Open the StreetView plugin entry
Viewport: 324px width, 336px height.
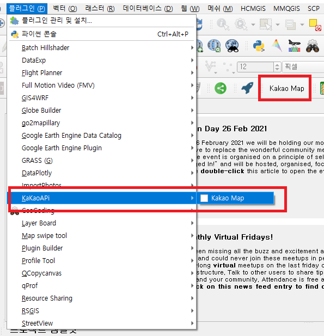click(x=102, y=323)
